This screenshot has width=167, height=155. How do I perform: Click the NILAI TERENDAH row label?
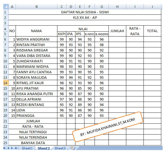[x=33, y=137]
